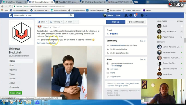Select About in page sidebar

coord(12,83)
